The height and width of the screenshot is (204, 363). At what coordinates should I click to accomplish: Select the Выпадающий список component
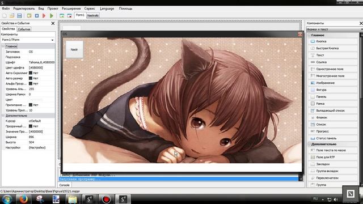click(x=333, y=110)
